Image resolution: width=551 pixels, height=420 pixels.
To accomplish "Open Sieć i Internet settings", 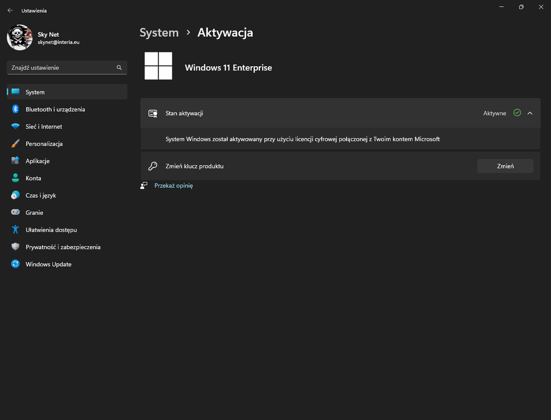I will (x=67, y=127).
